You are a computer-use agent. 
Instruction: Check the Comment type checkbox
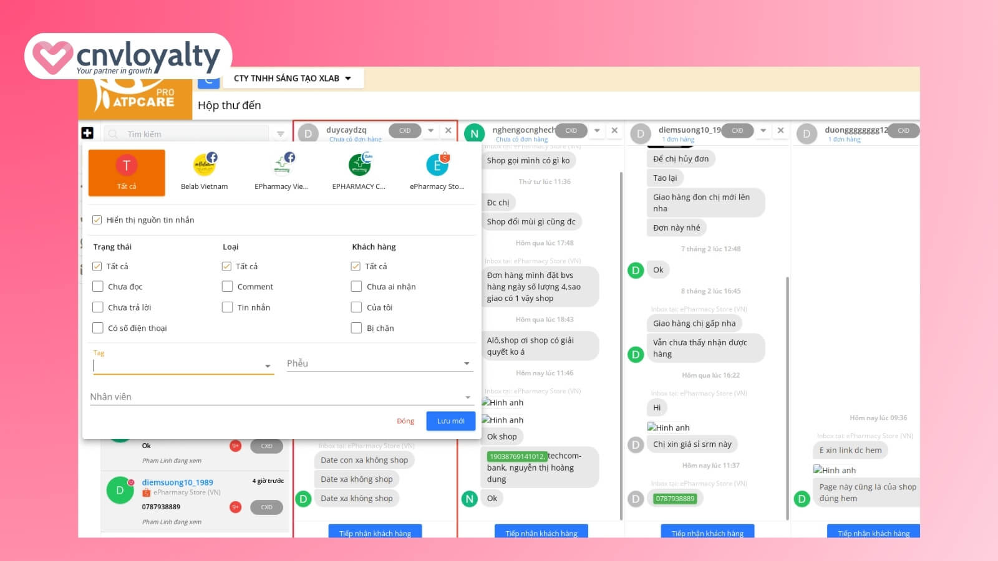227,287
